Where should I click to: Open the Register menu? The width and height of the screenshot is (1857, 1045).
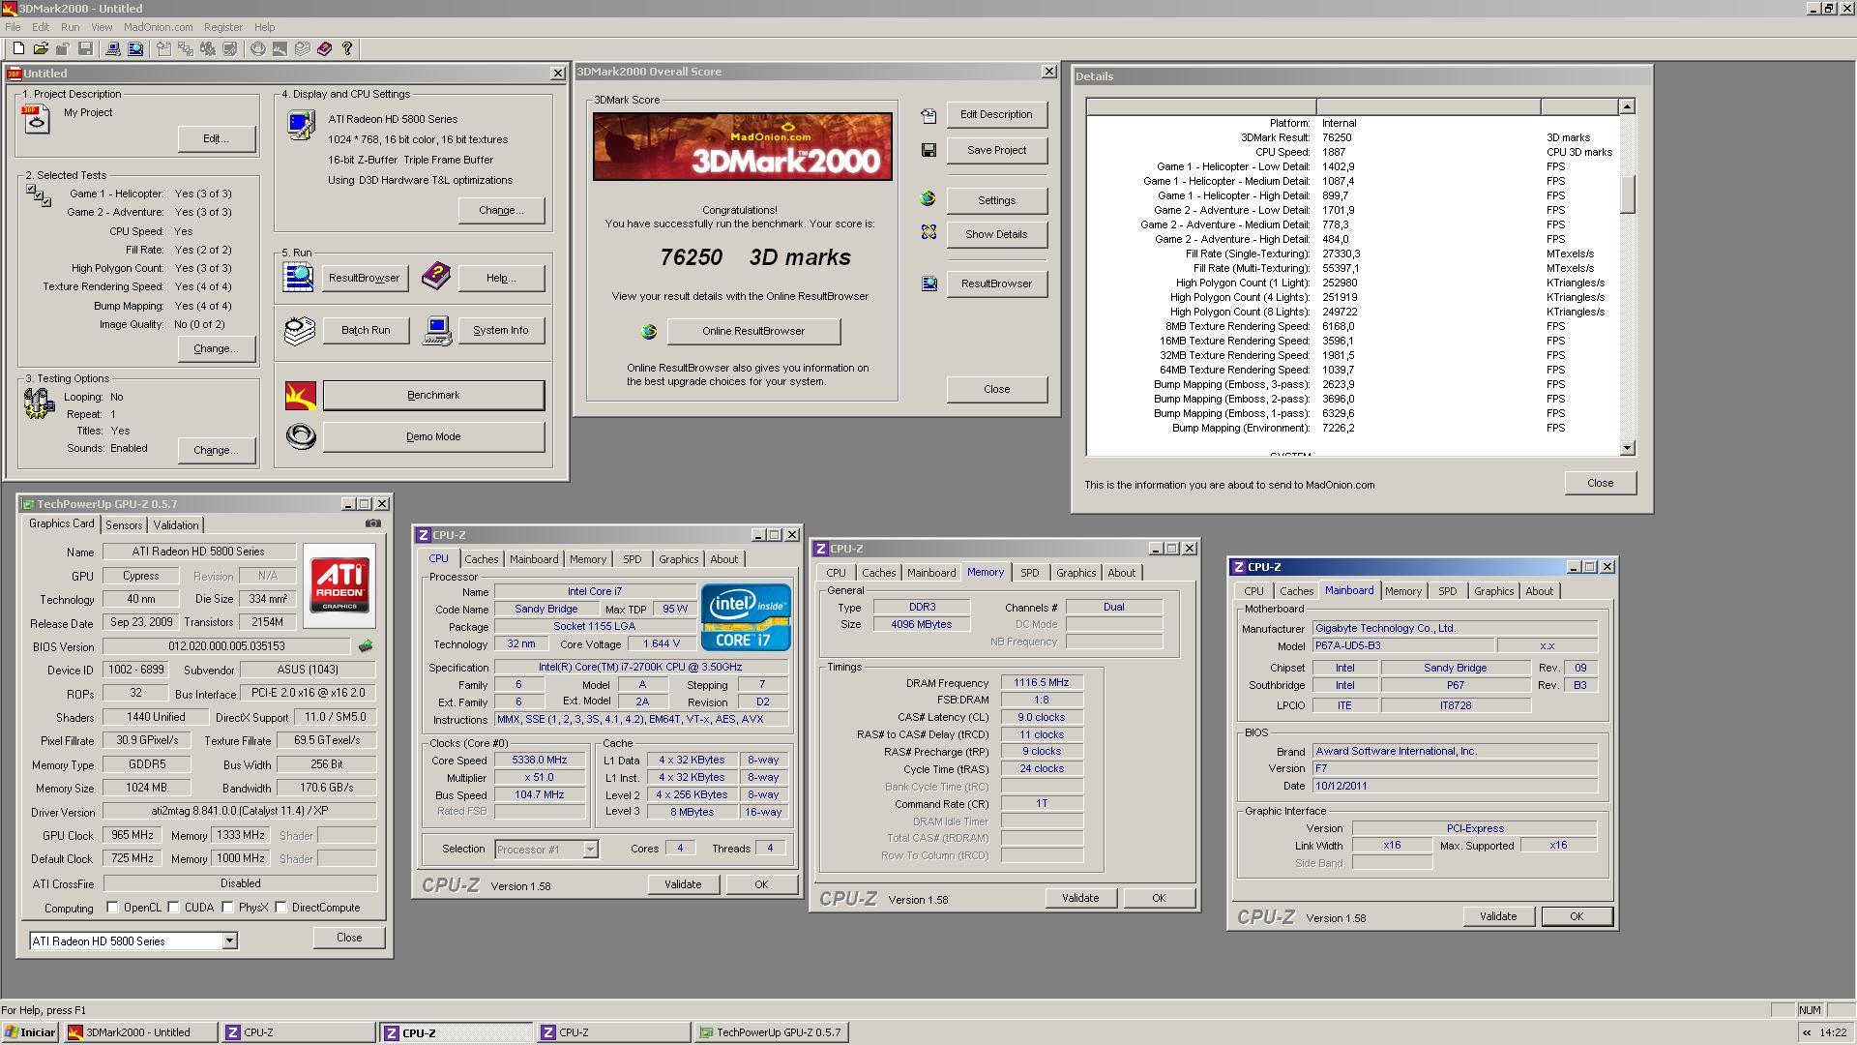coord(223,27)
